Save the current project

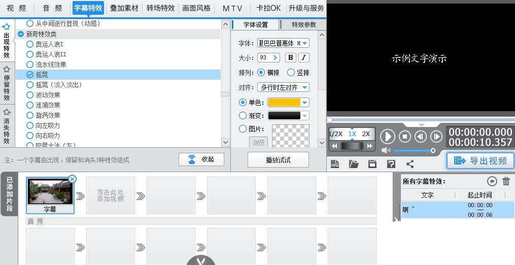(x=372, y=164)
